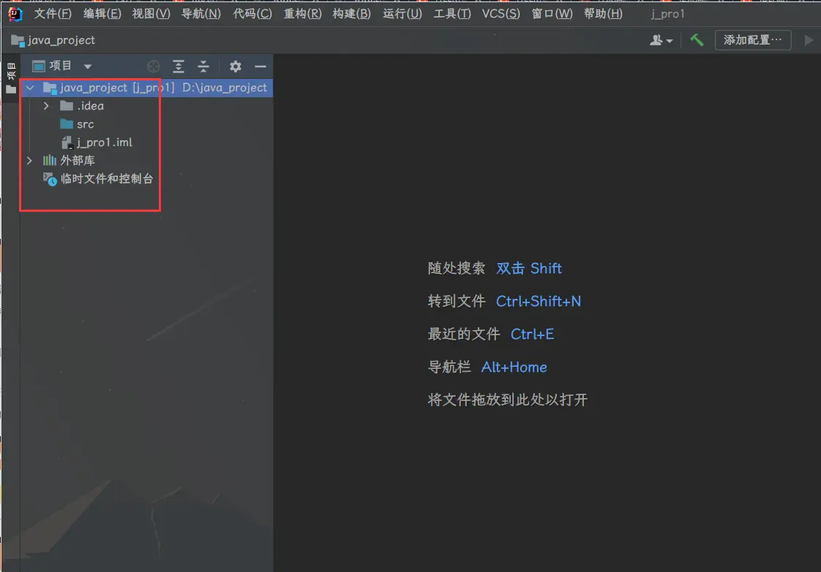The height and width of the screenshot is (572, 821).
Task: Open the VCS(S) menu
Action: 501,14
